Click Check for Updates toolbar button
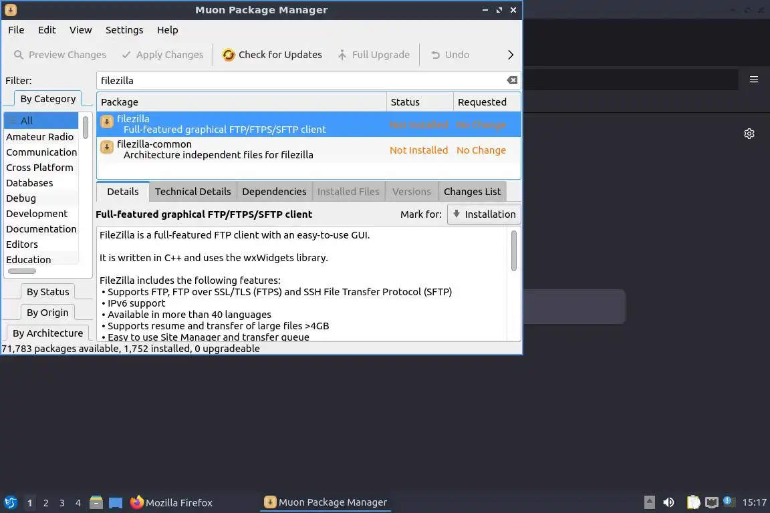Screen dimensions: 770x513 coord(272,55)
